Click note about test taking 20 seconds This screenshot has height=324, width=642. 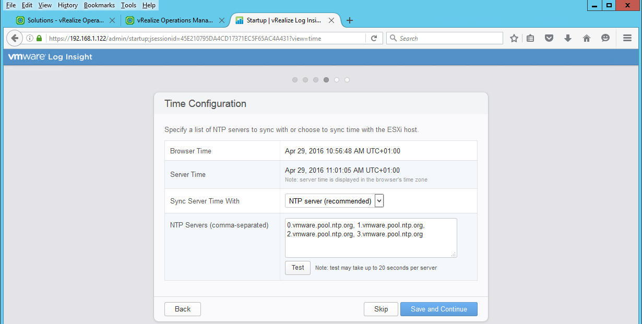pos(376,268)
